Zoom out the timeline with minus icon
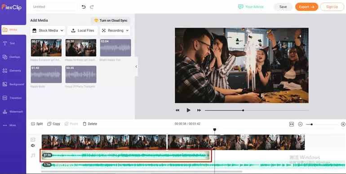 300,124
